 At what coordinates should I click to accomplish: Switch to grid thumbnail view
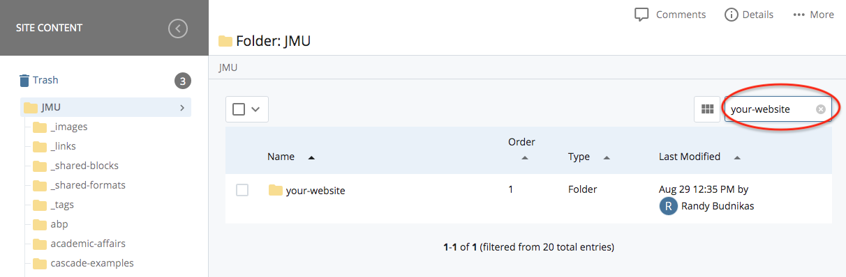pos(707,109)
